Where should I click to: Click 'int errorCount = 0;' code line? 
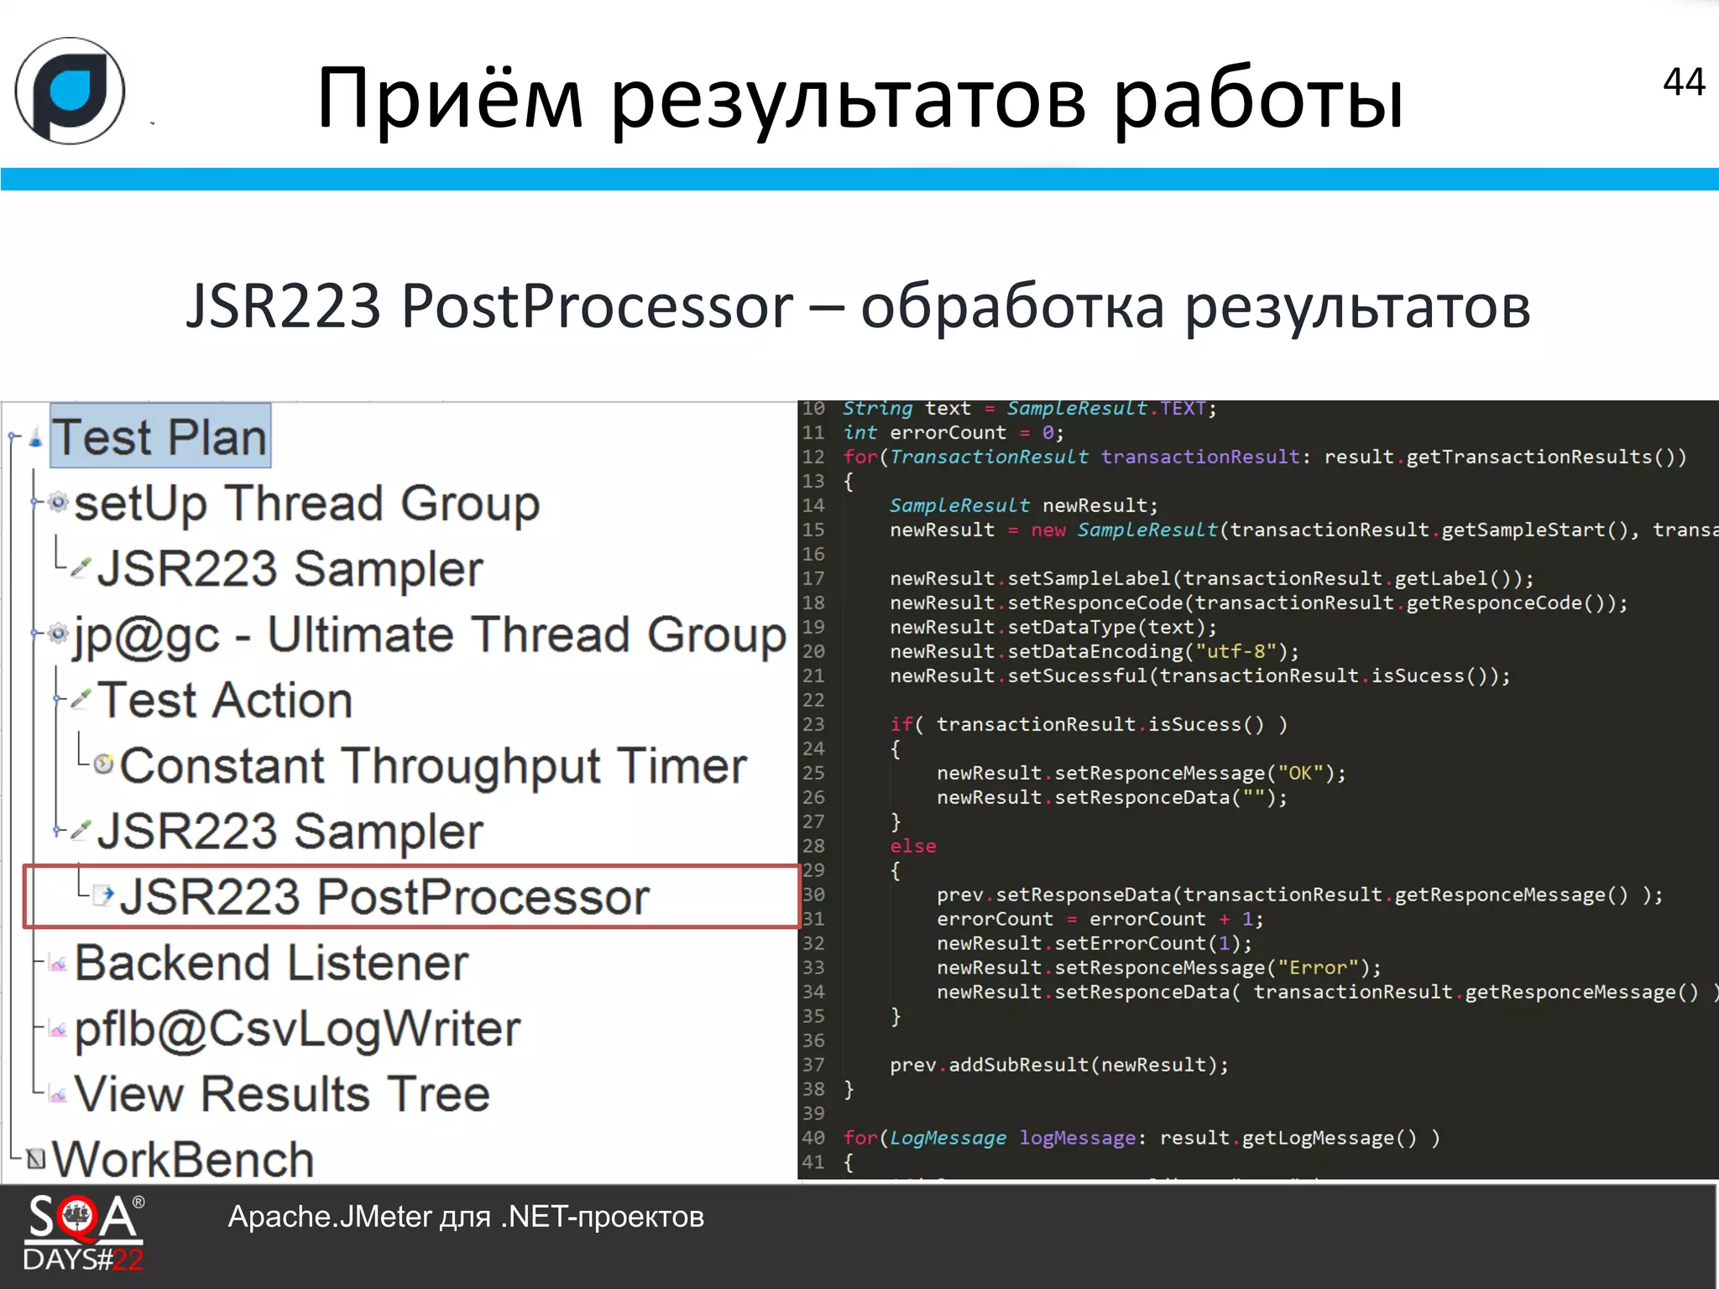click(954, 433)
